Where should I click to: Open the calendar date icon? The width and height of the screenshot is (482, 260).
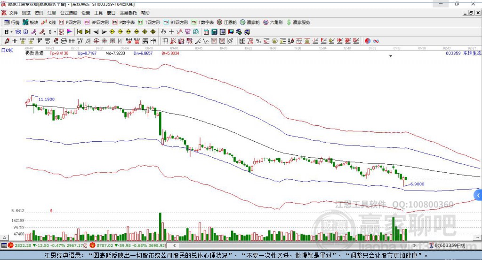206,32
